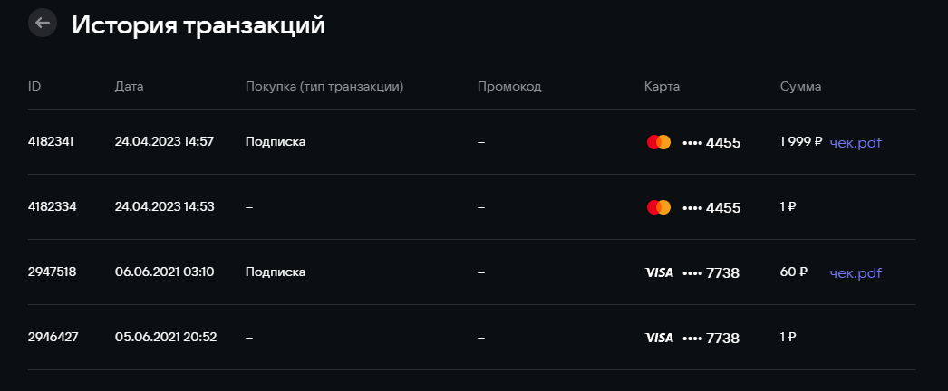Click the Покупка (тип транзакции) column header

[x=324, y=87]
